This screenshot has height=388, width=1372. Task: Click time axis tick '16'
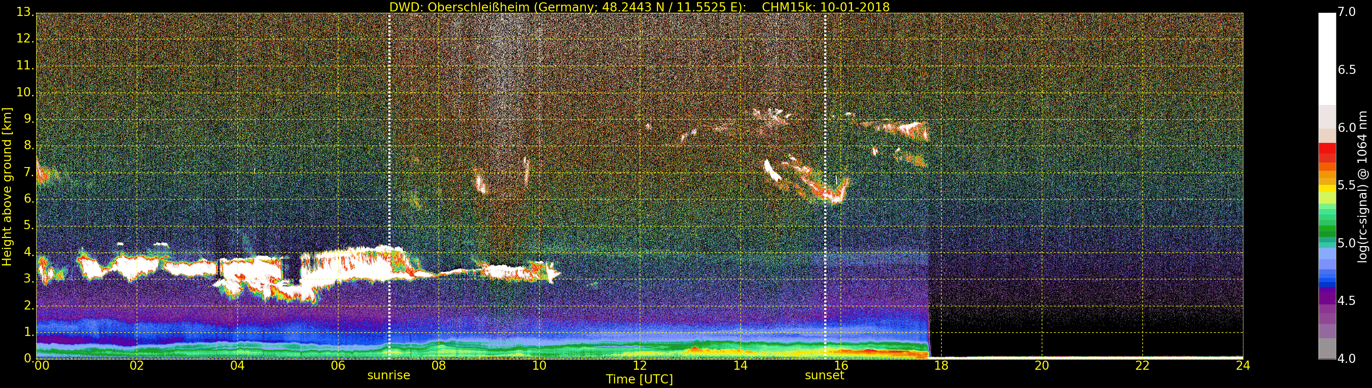coord(841,365)
